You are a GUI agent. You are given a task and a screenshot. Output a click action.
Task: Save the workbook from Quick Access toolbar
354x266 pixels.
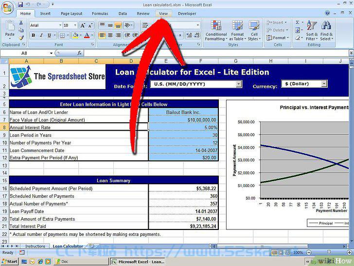point(20,4)
